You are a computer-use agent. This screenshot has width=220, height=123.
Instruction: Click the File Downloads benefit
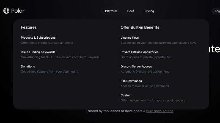coord(131,81)
